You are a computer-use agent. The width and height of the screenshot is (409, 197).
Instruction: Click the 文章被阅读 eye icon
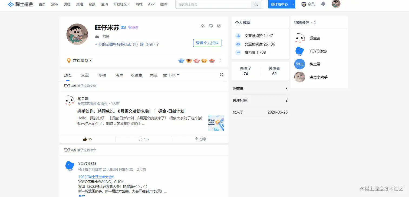coord(238,44)
